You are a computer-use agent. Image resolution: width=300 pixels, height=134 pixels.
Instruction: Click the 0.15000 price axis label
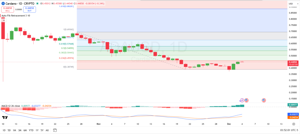(293, 99)
